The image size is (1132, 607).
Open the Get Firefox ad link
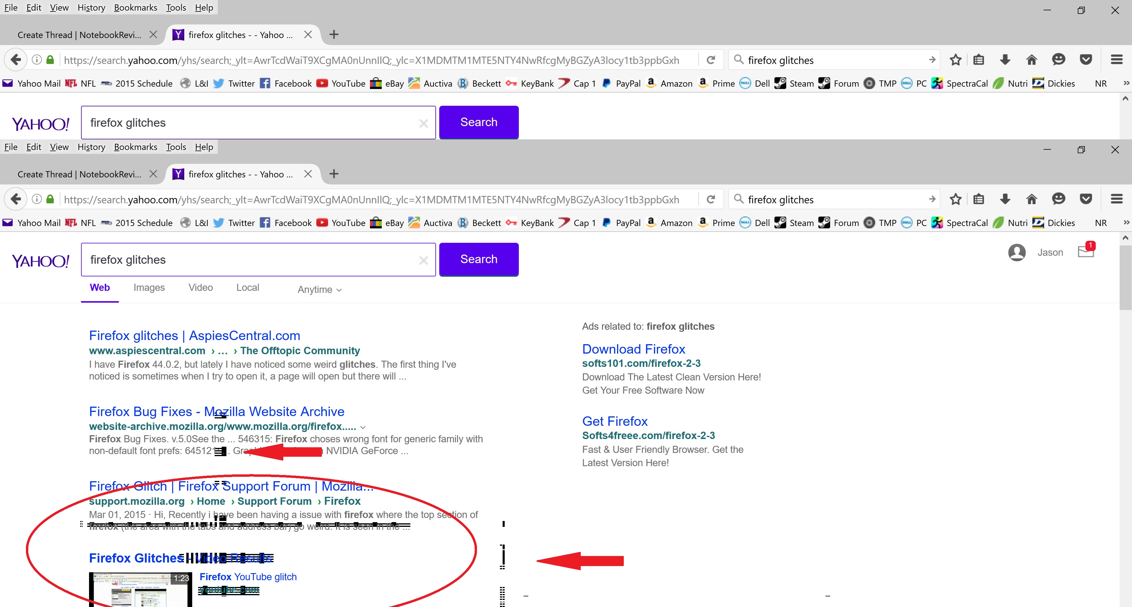click(615, 422)
